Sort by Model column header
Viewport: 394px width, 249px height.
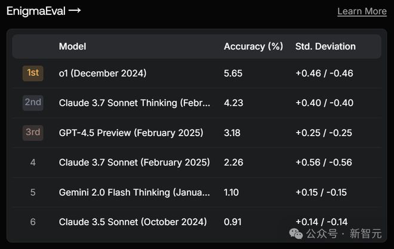tap(72, 47)
